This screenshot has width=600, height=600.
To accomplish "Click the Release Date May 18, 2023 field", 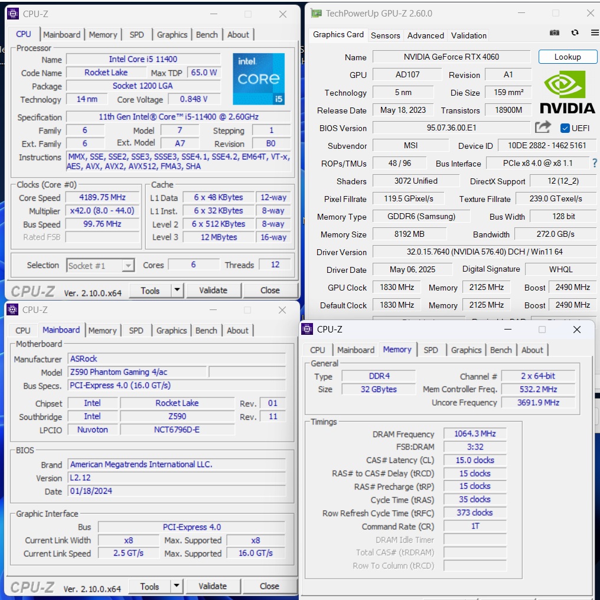I will point(403,110).
